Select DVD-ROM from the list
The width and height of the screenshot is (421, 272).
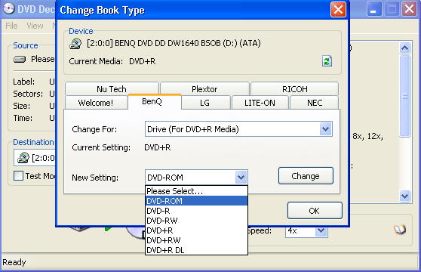point(196,201)
